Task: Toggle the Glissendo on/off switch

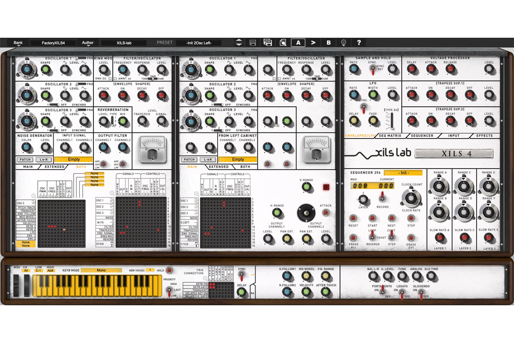Action: (x=421, y=294)
